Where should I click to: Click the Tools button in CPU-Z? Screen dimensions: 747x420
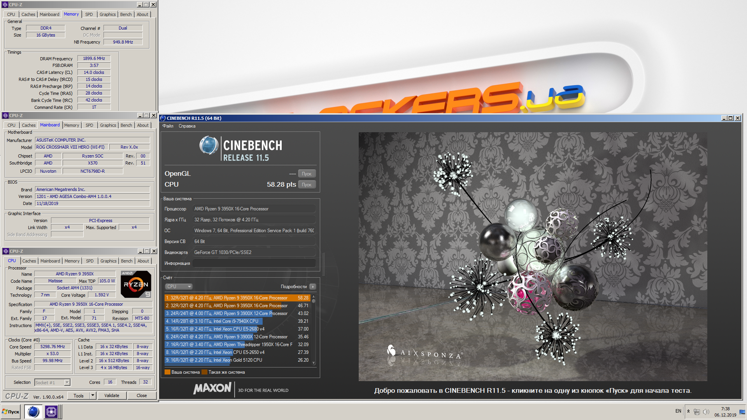click(x=79, y=395)
